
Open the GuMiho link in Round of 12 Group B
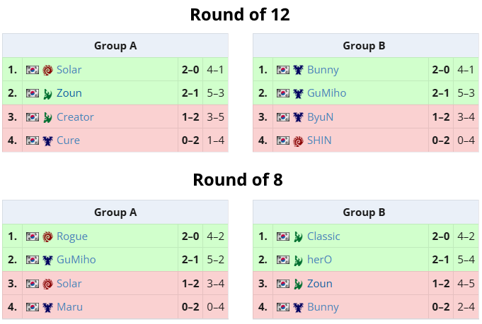tap(327, 93)
